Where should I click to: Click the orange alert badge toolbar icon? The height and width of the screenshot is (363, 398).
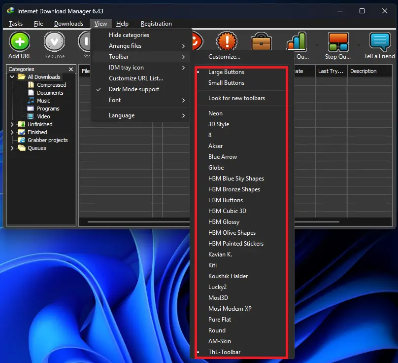[227, 40]
